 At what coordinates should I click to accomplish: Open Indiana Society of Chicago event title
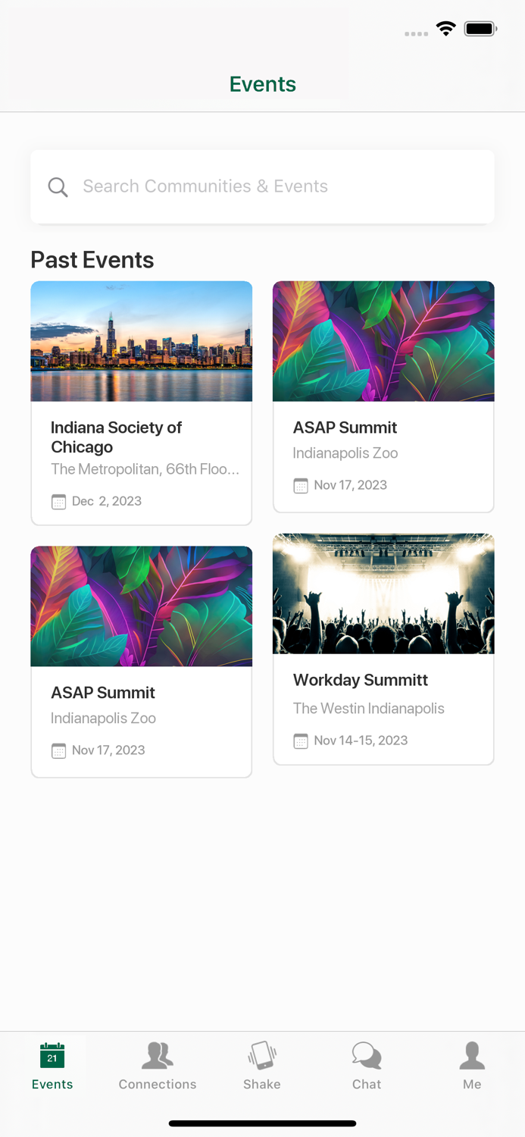[x=117, y=437]
